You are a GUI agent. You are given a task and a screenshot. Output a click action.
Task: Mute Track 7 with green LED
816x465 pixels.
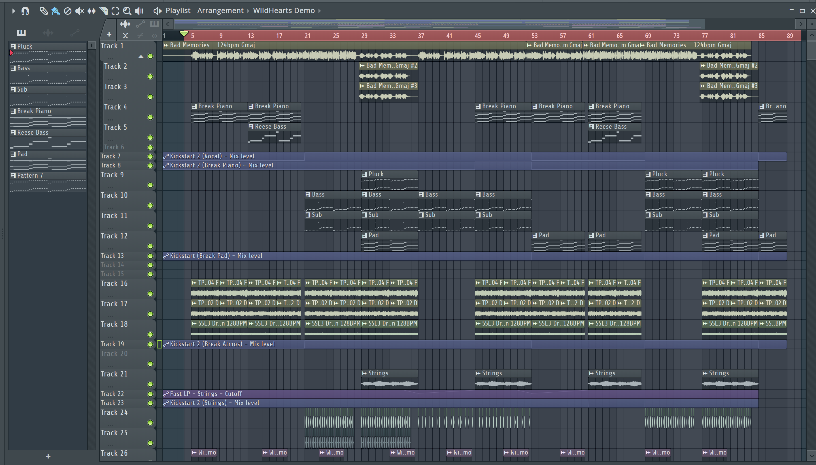tap(150, 156)
